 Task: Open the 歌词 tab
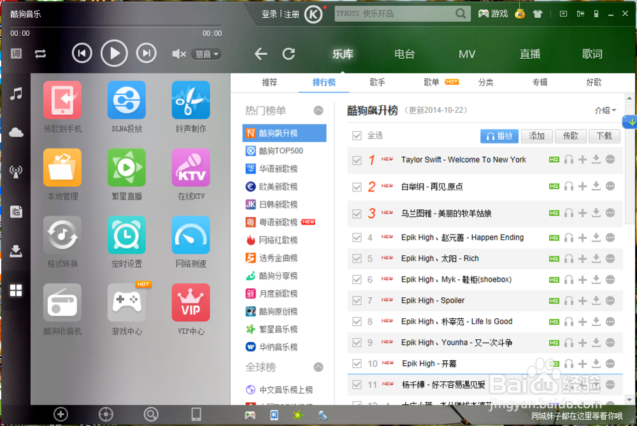(x=592, y=54)
